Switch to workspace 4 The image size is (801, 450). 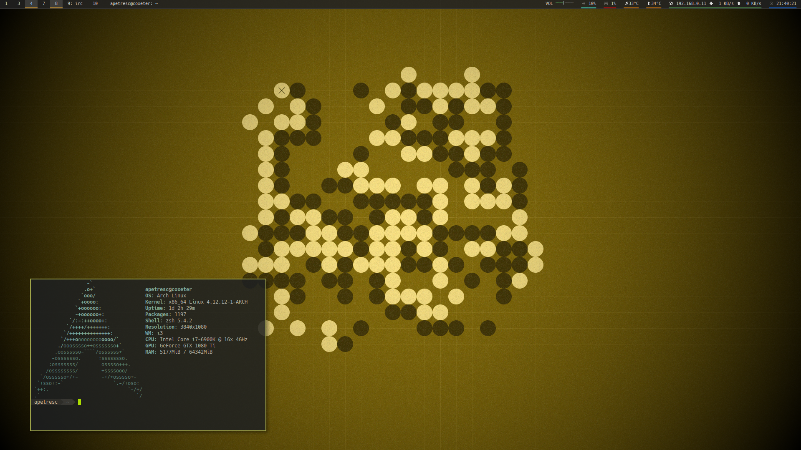coord(31,4)
